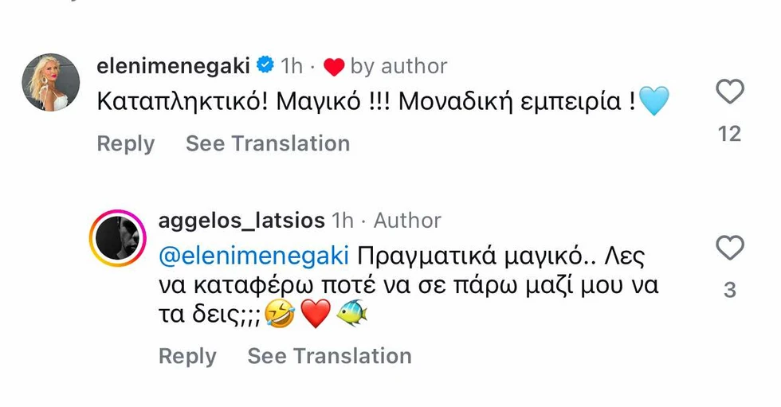Follow the @elenimenegaki mention in the reply
This screenshot has width=781, height=407.
(x=254, y=256)
